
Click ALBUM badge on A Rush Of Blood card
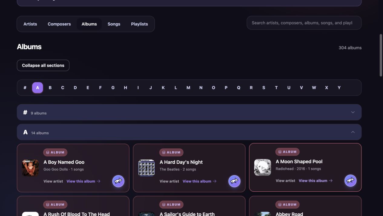click(55, 204)
